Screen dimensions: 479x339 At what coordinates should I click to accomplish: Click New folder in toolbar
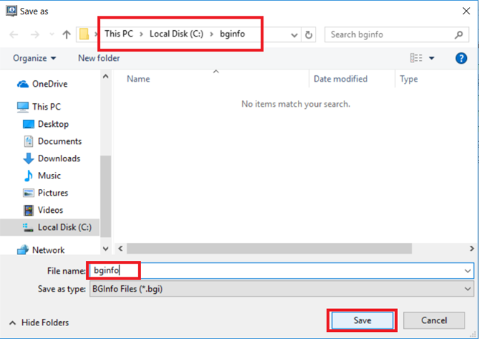pos(99,58)
